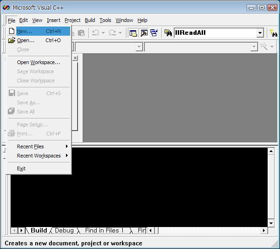Switch to the Find in Files 1 tab

pyautogui.click(x=104, y=230)
